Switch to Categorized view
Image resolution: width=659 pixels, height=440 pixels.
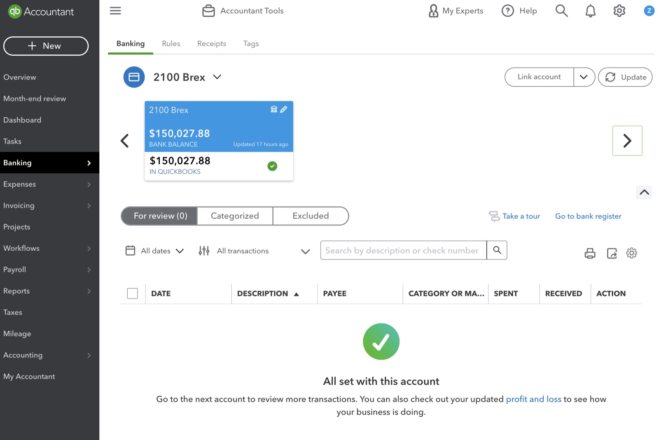235,216
